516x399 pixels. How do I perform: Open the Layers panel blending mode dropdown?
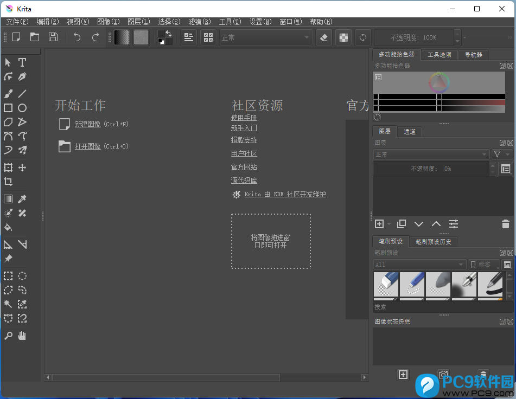[431, 155]
